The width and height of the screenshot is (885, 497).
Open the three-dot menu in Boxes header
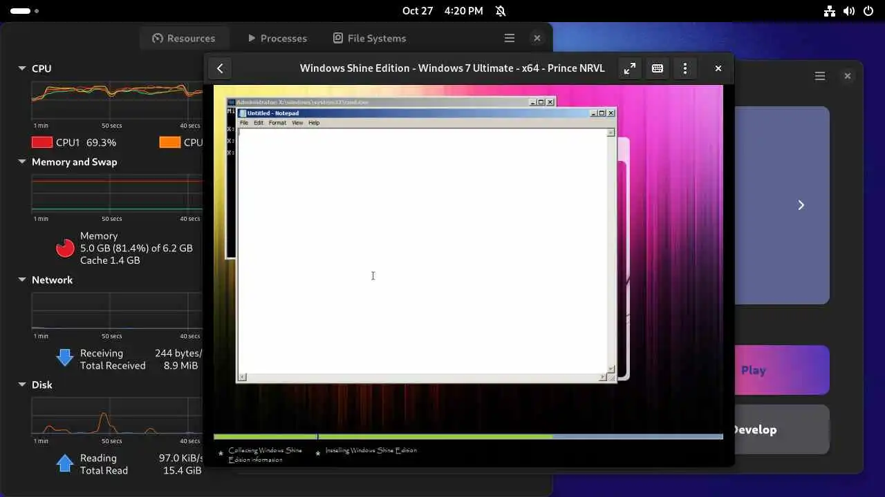685,68
